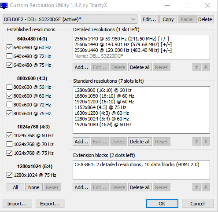Screen dimensions: 218x212
Task: Move detailed resolution down with arrow button
Action: pos(206,67)
